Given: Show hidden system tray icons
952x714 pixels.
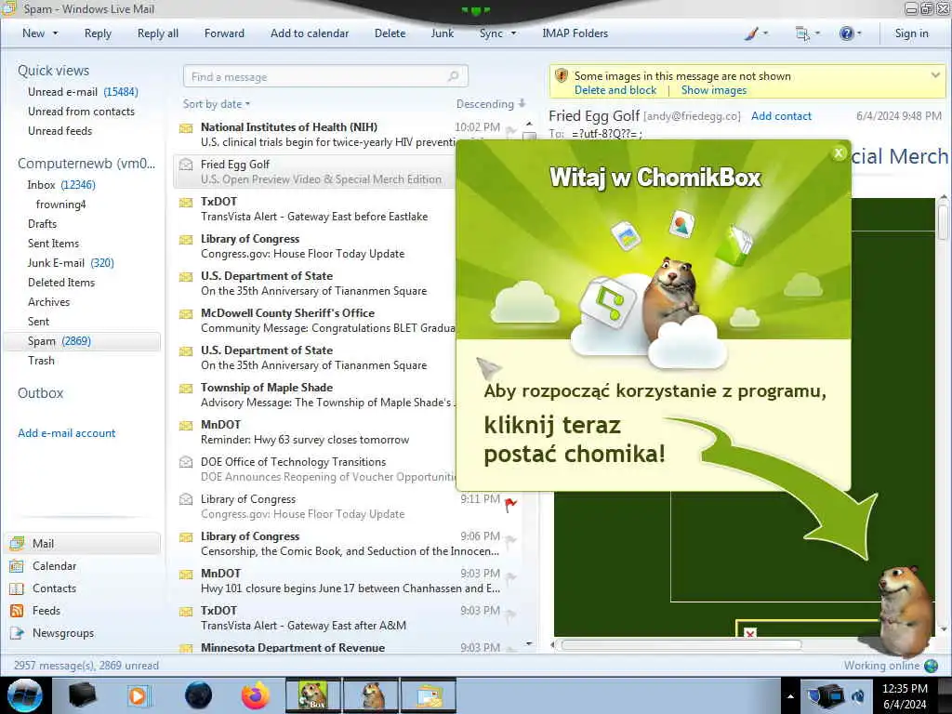Looking at the screenshot, I should (790, 696).
